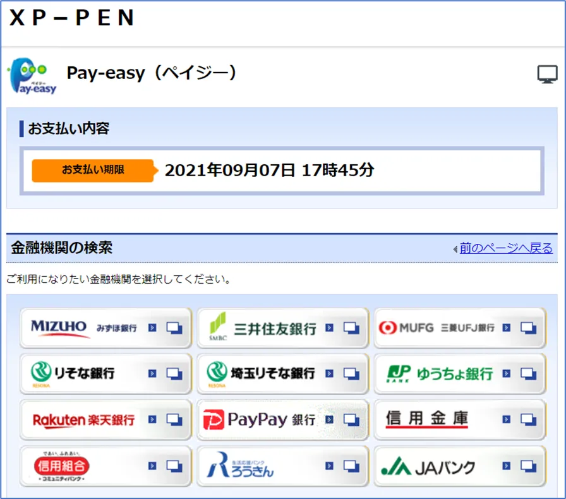
Task: Choose りそな銀行 bank button
Action: pyautogui.click(x=105, y=374)
